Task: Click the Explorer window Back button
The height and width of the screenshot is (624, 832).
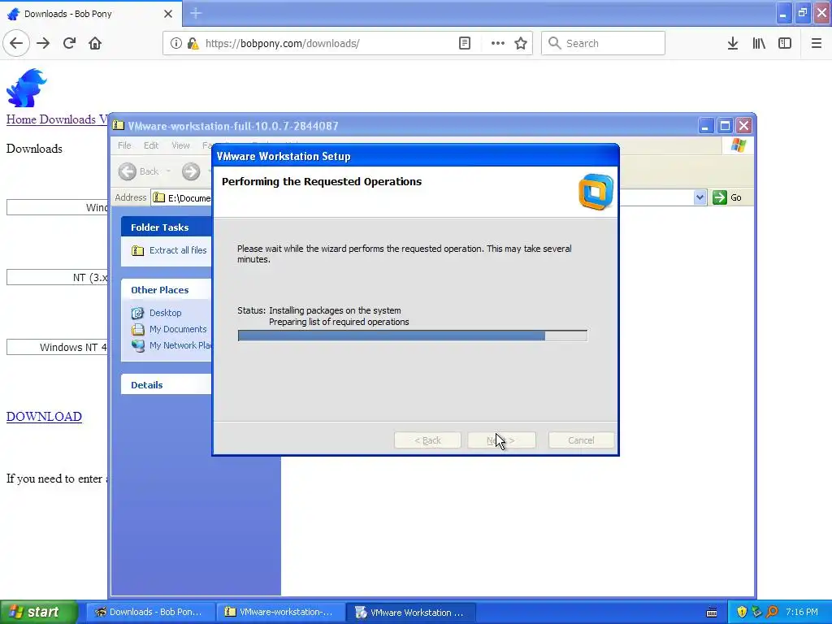Action: click(x=138, y=171)
